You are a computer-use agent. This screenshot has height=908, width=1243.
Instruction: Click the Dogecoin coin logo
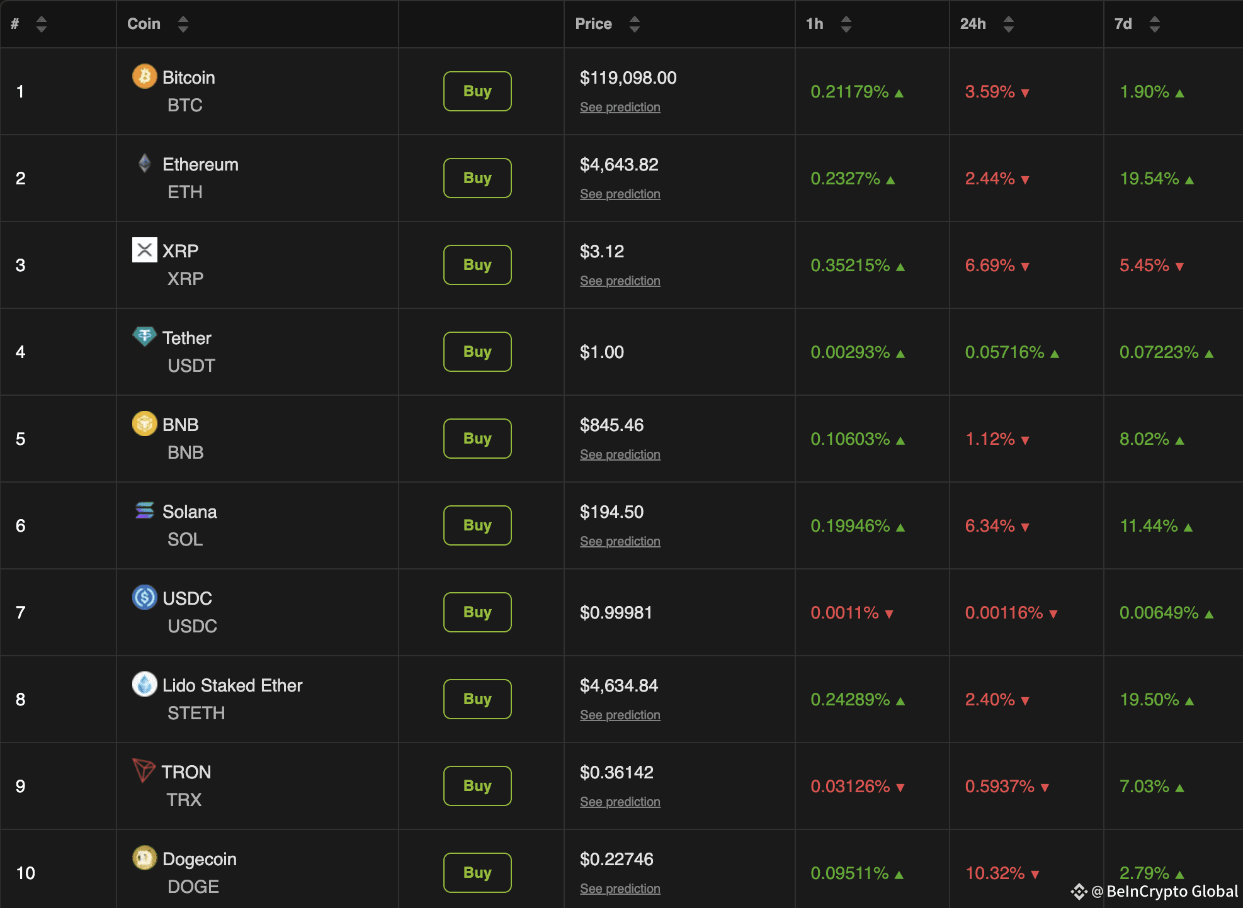144,858
